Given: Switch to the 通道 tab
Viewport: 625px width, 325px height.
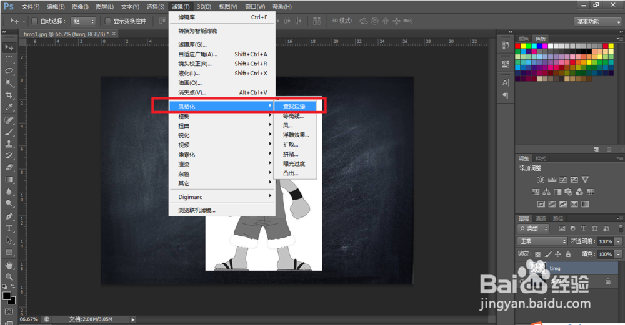Looking at the screenshot, I should [541, 218].
